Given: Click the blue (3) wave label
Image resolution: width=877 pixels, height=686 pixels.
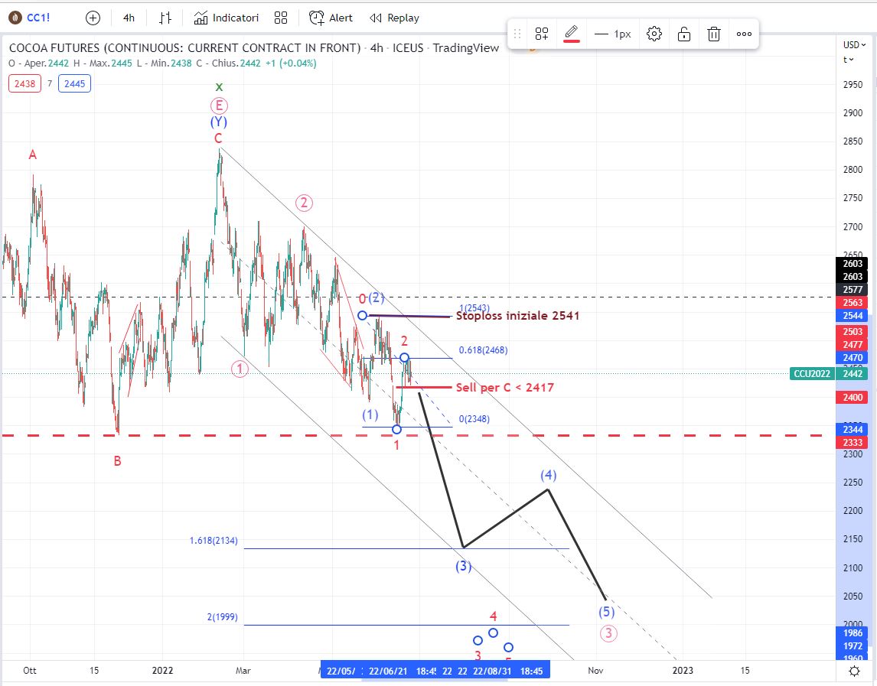Looking at the screenshot, I should coord(463,566).
